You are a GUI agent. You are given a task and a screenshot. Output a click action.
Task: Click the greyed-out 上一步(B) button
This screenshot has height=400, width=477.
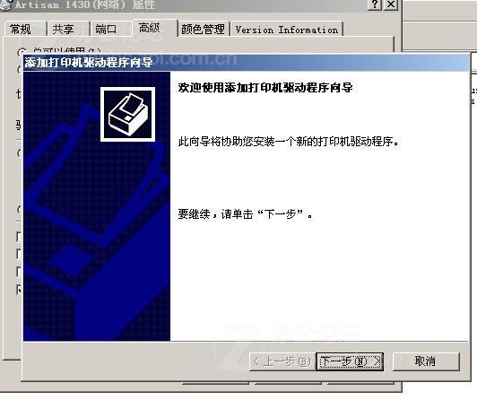coord(282,361)
